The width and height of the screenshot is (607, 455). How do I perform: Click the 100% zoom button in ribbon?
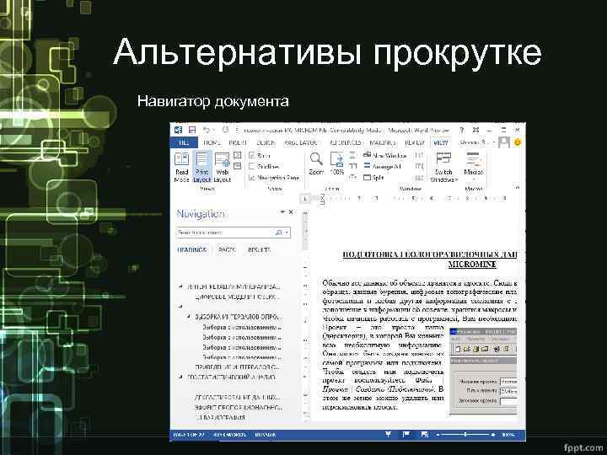[x=336, y=163]
